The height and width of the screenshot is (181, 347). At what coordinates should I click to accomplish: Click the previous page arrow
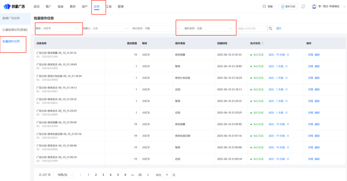[81, 175]
